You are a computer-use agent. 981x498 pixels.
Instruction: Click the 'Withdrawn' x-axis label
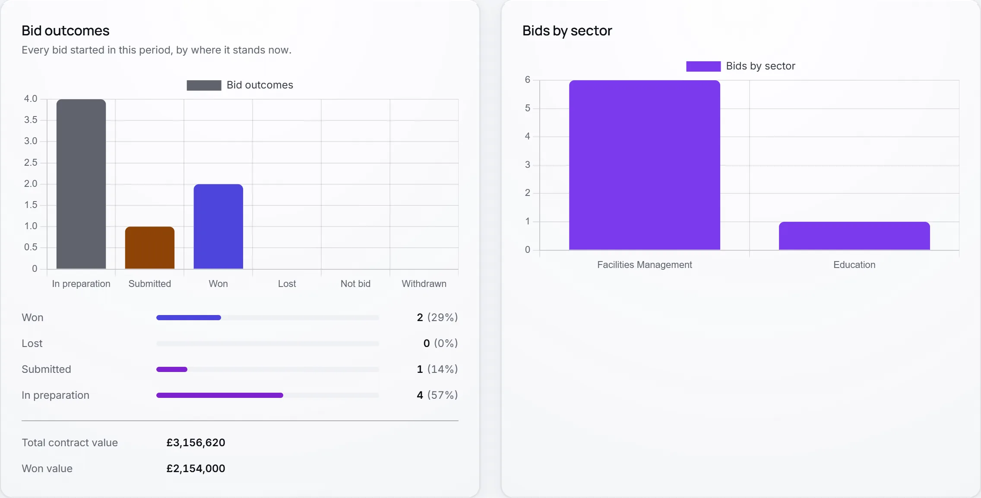[x=424, y=284]
